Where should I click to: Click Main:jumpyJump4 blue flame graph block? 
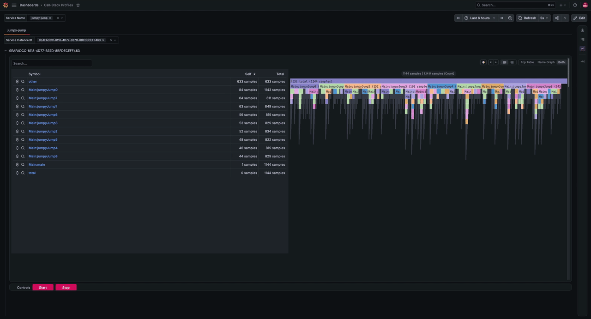click(442, 86)
